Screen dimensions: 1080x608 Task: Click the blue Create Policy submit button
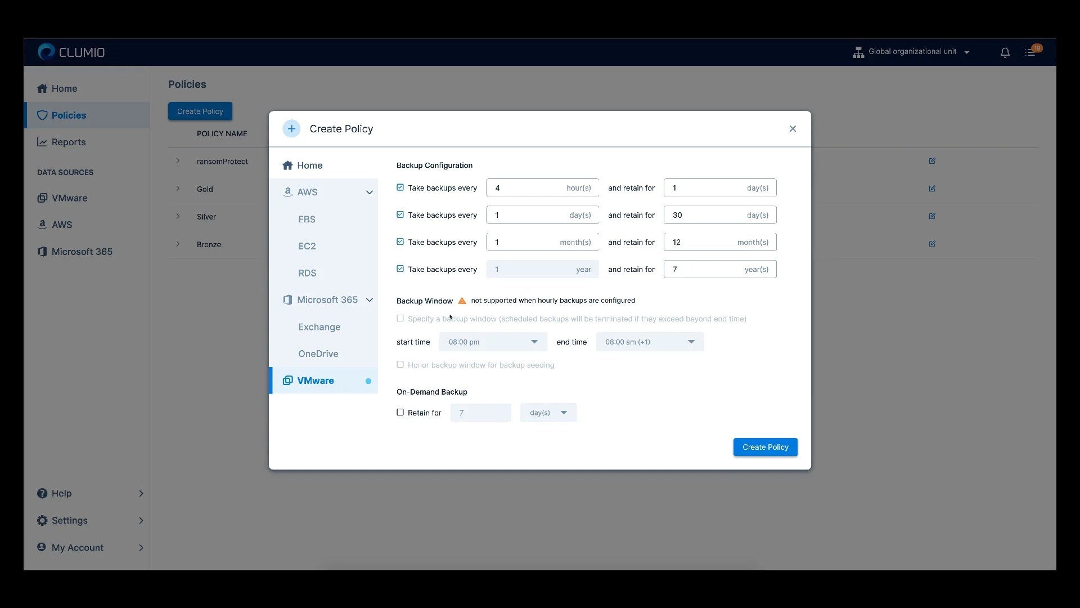coord(765,447)
